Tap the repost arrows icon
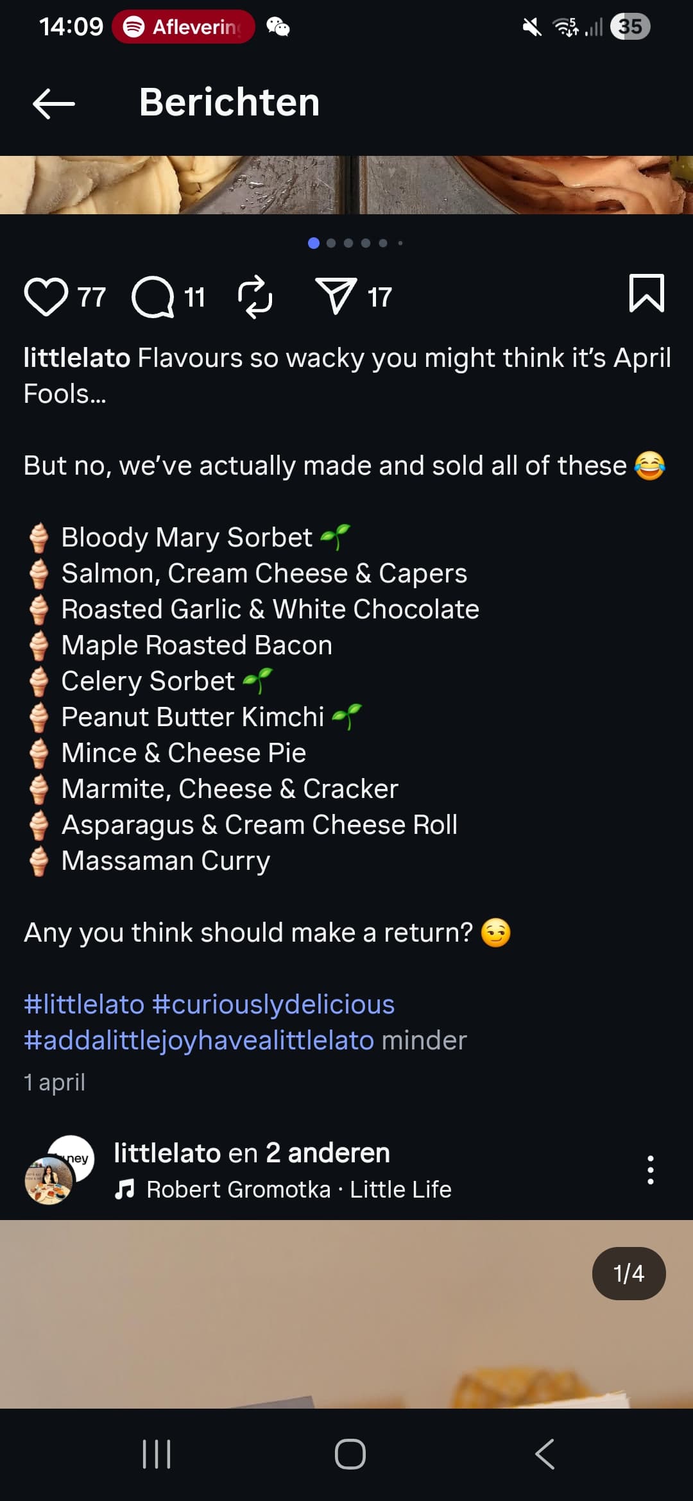The image size is (693, 1501). tap(255, 297)
